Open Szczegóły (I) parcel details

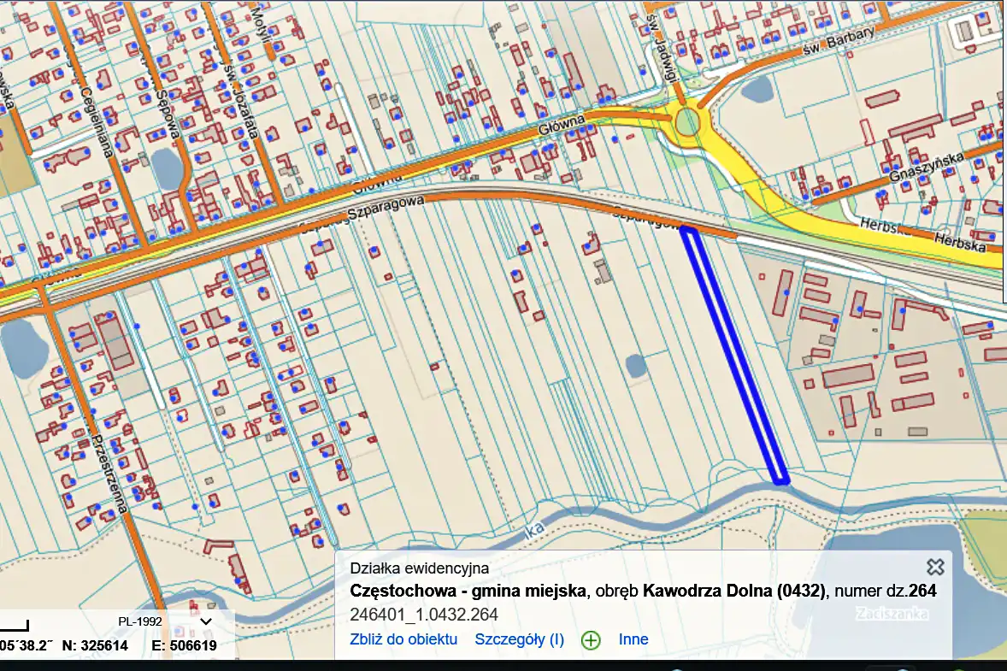pos(519,639)
